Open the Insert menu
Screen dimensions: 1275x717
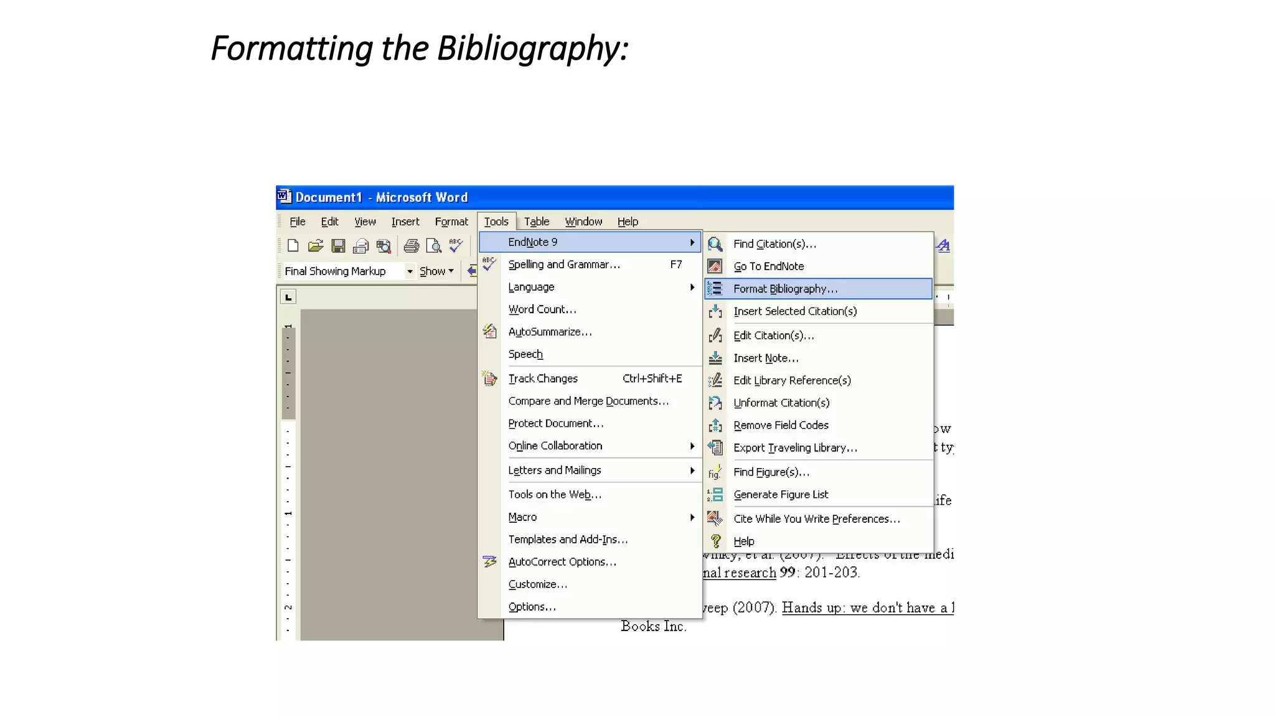[405, 222]
